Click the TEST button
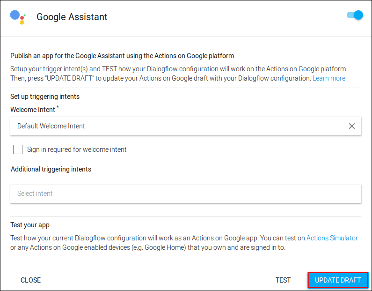This screenshot has width=372, height=291. [283, 280]
